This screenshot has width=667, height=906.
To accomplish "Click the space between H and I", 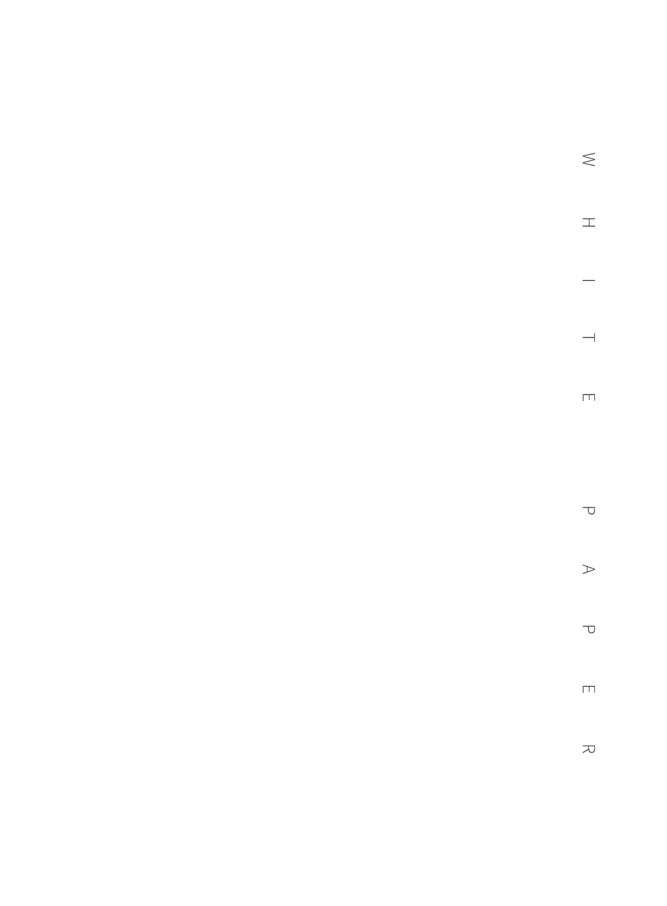I will (x=588, y=253).
